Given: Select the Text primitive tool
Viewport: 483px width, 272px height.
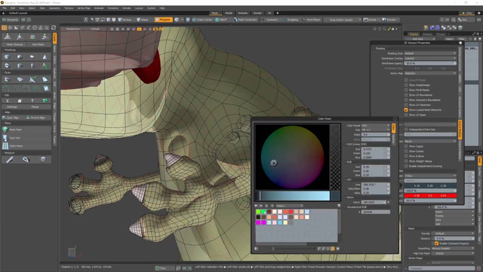Looking at the screenshot, I should (x=45, y=65).
